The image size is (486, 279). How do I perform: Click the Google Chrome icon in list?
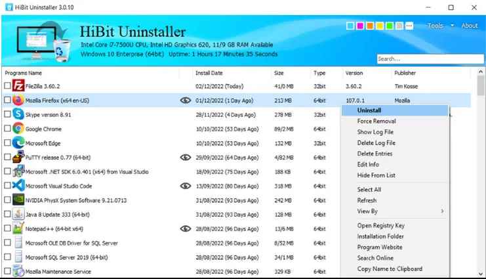tap(19, 129)
